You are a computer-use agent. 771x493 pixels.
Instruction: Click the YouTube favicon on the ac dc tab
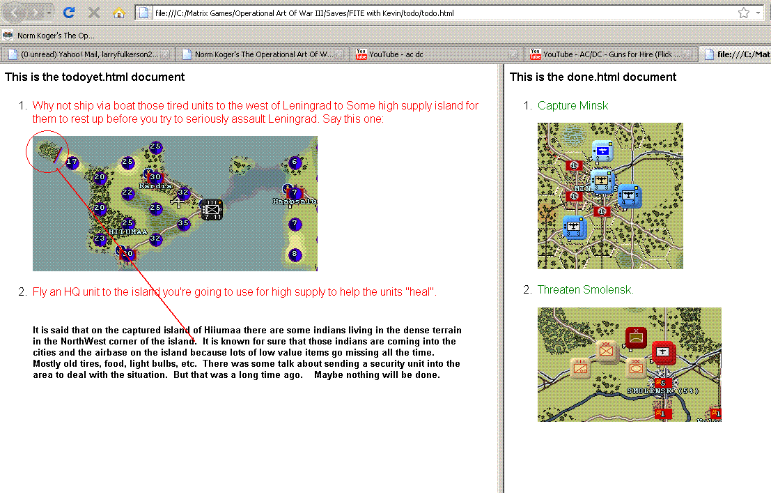(361, 54)
